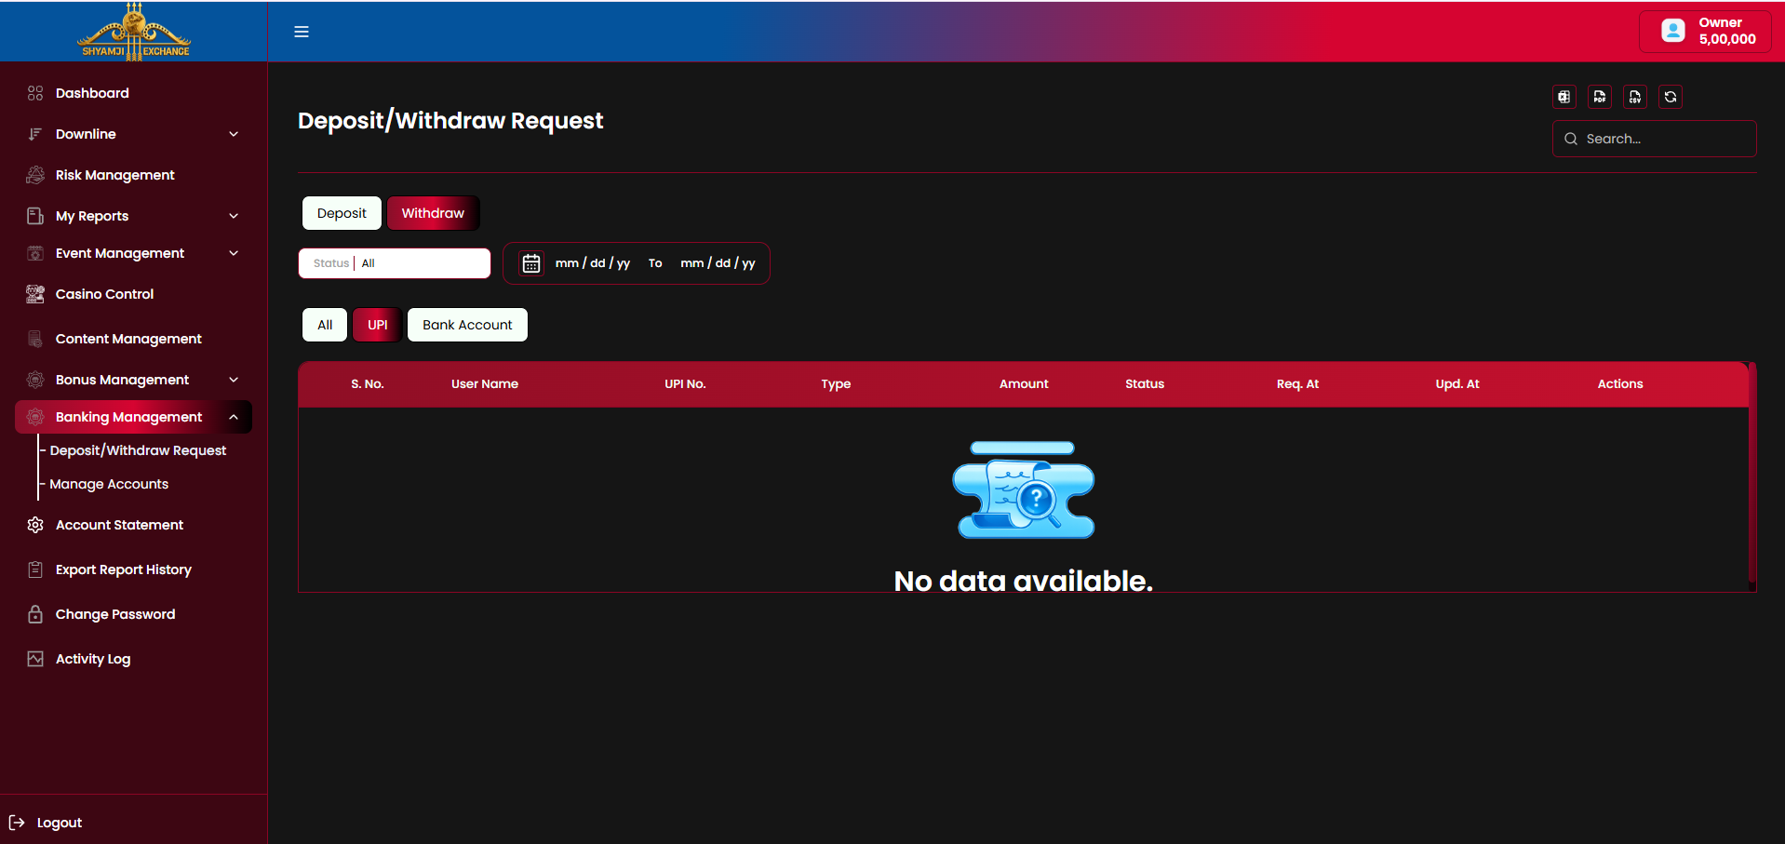Image resolution: width=1785 pixels, height=844 pixels.
Task: Open Risk Management page
Action: tap(115, 175)
